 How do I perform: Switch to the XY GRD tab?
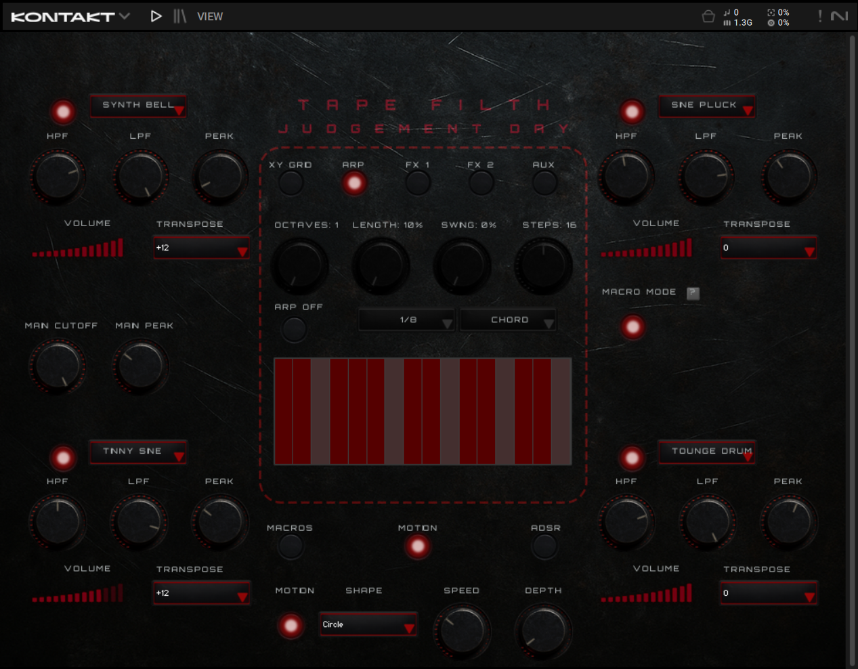pos(291,183)
